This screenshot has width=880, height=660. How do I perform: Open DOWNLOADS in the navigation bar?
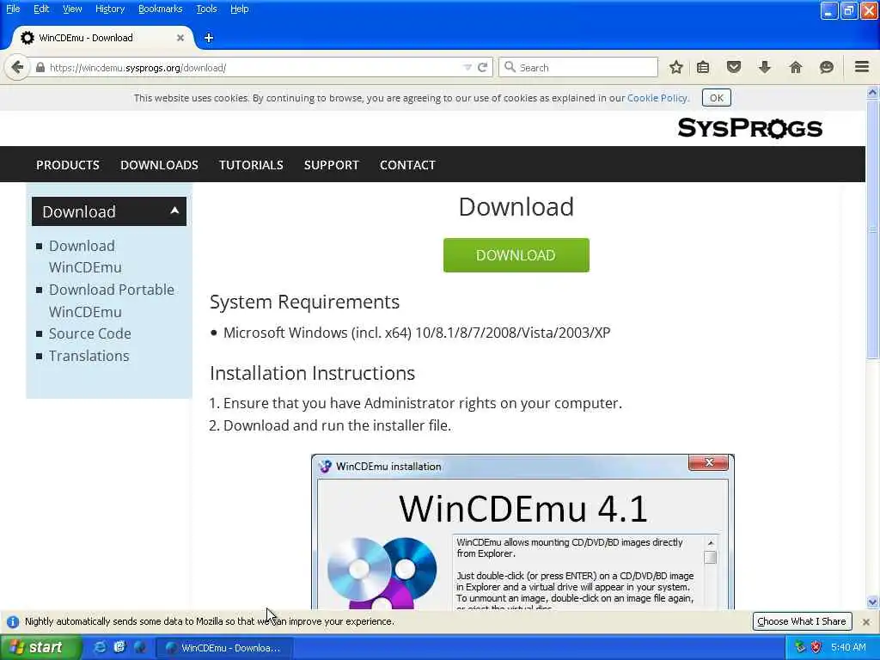[159, 165]
